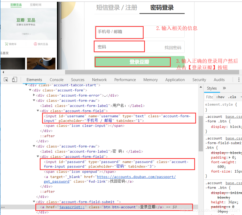Select the span class="icon openpwd" node
The height and width of the screenshot is (215, 242).
pyautogui.click(x=80, y=172)
